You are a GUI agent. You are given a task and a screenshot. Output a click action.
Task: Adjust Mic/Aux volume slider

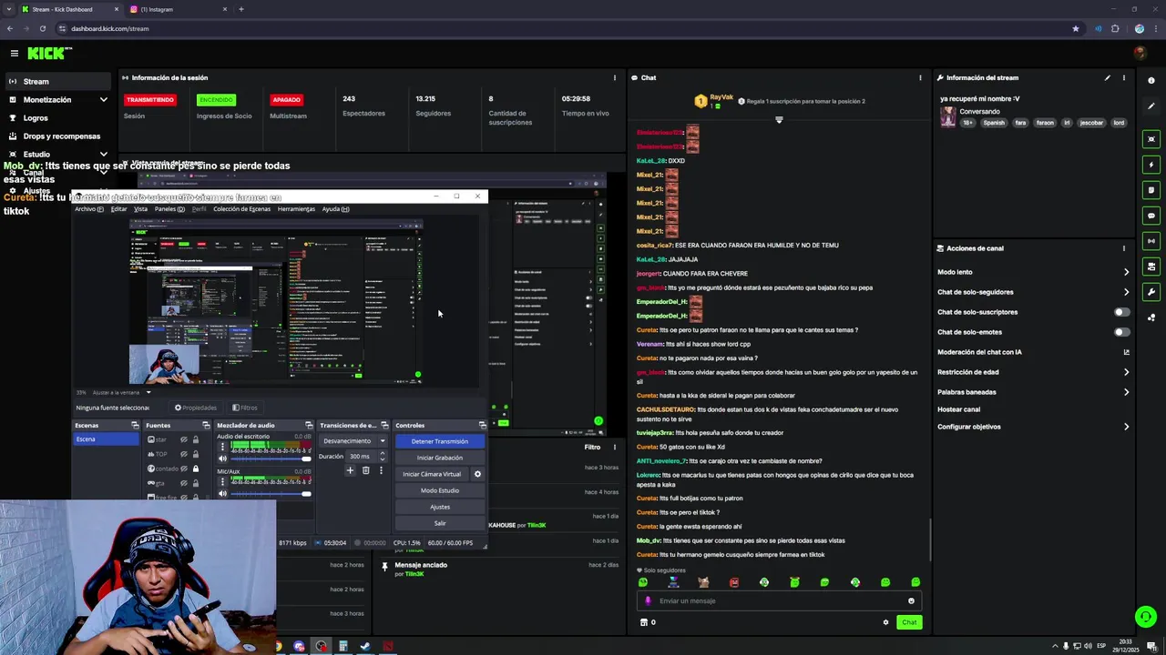(x=271, y=494)
